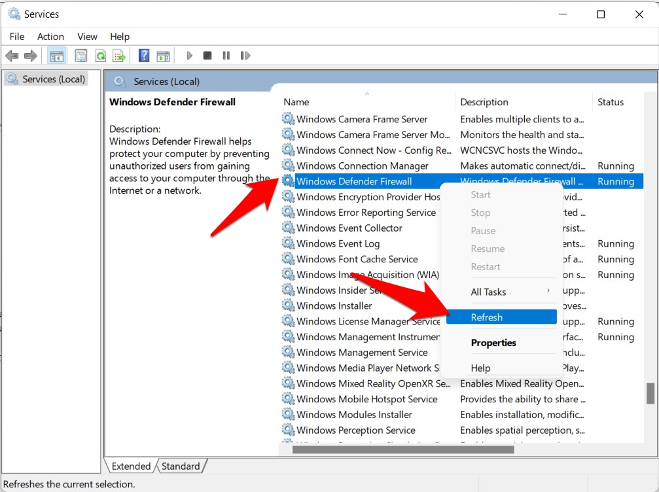Click the Back arrow in toolbar
The height and width of the screenshot is (492, 659).
[12, 56]
